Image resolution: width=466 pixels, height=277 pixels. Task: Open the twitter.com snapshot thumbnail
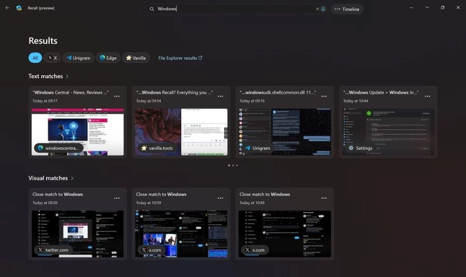pyautogui.click(x=78, y=234)
